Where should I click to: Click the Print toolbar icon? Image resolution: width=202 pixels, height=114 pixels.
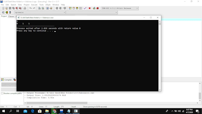coord(25,8)
